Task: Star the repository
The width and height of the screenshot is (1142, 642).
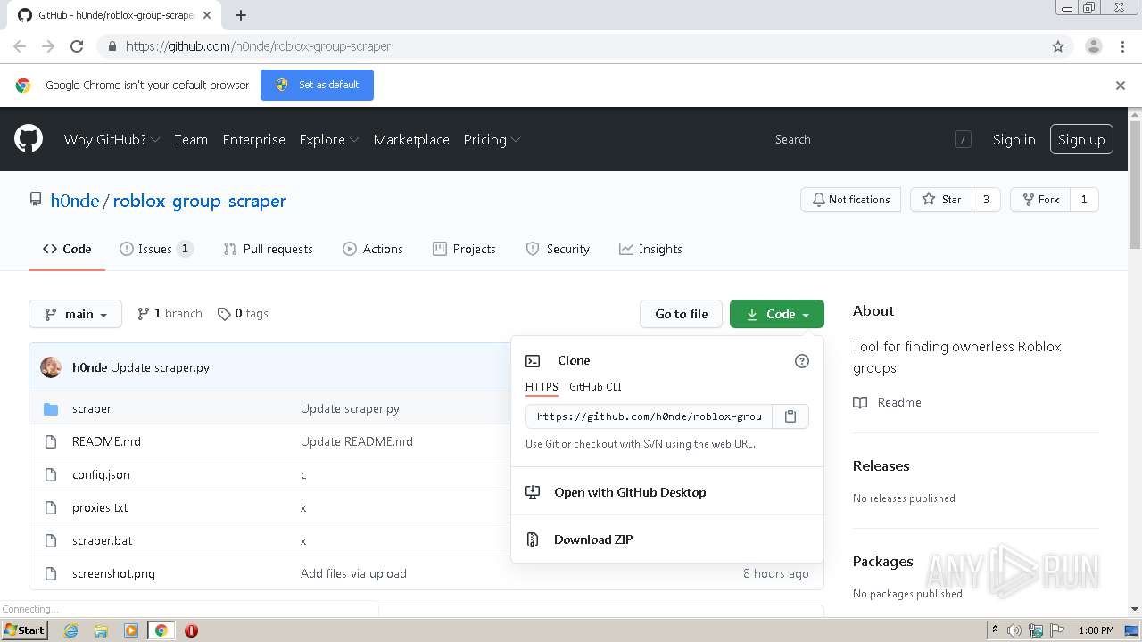Action: (941, 200)
